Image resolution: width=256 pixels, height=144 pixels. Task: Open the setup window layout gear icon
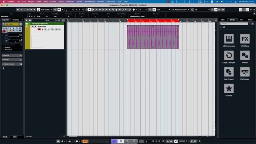tap(254, 10)
